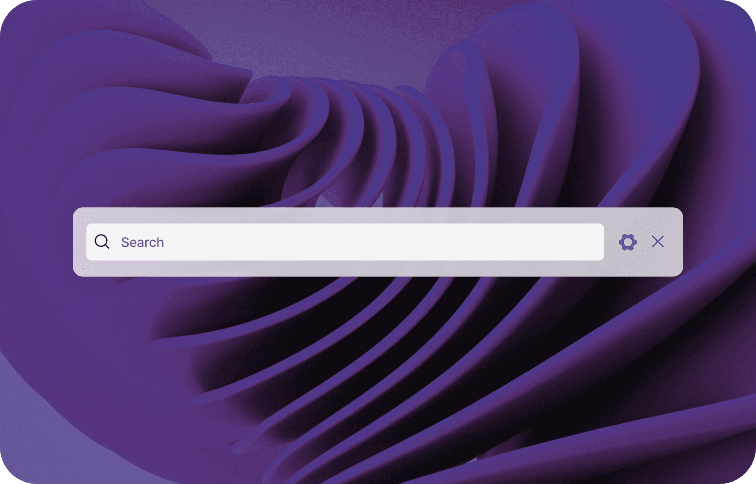The width and height of the screenshot is (756, 484).
Task: Open search preferences using gear icon
Action: click(627, 242)
